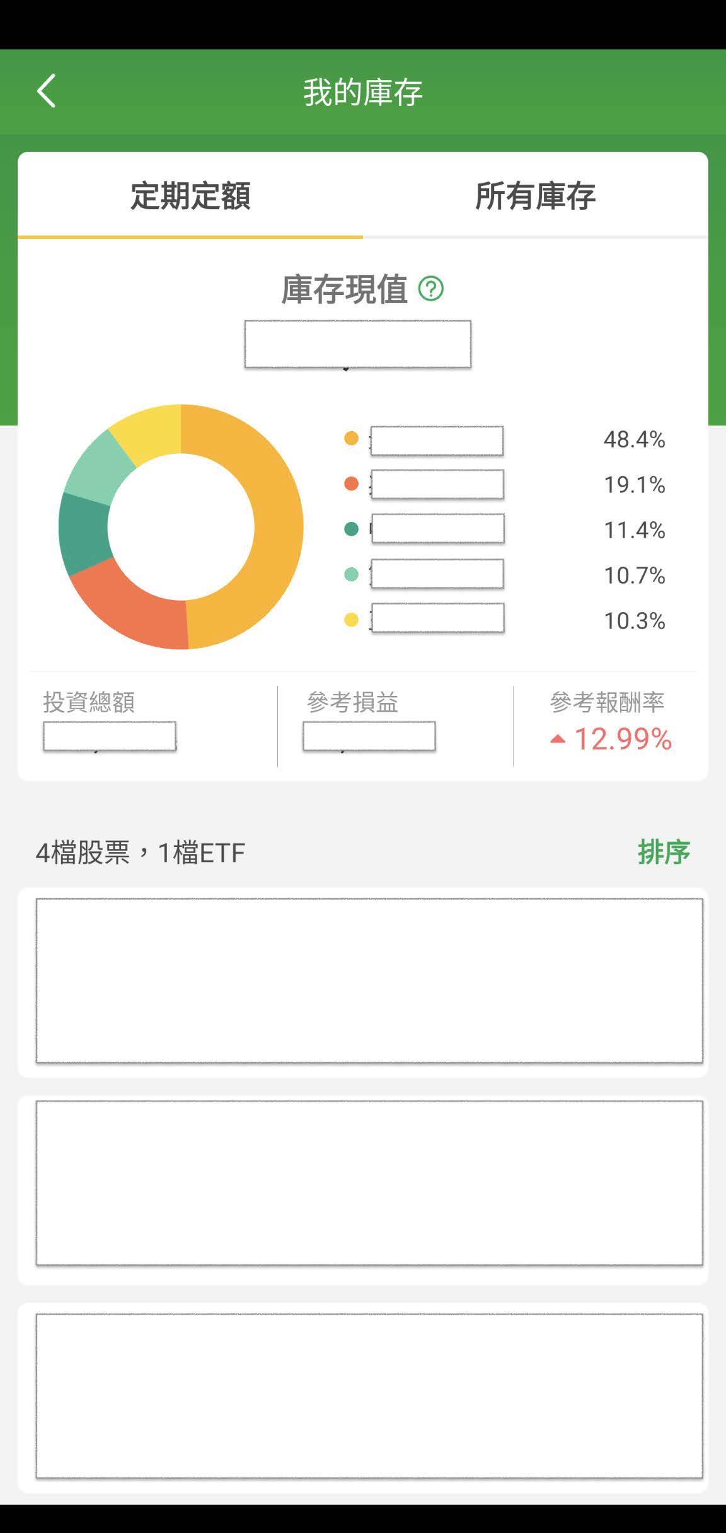Select the yellow legend dot for 10.3%
Image resolution: width=726 pixels, height=1533 pixels.
[x=351, y=620]
